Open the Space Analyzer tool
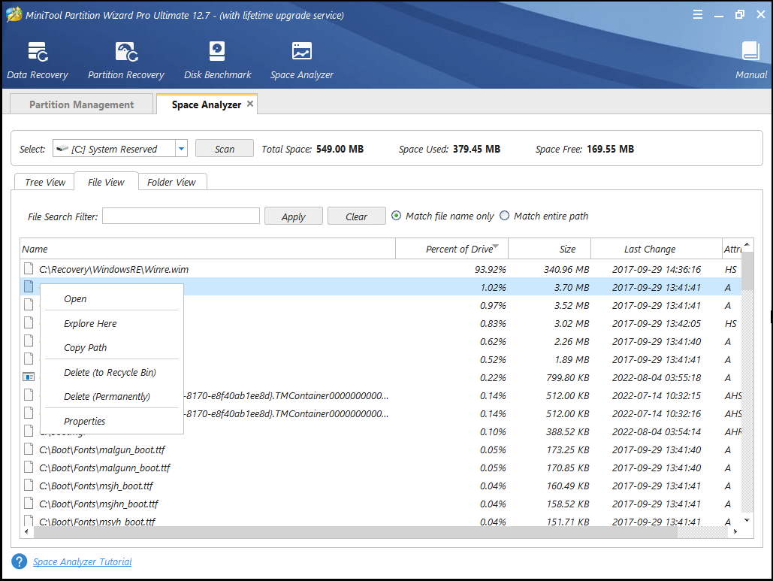Screen dimensions: 773x581 (x=301, y=59)
